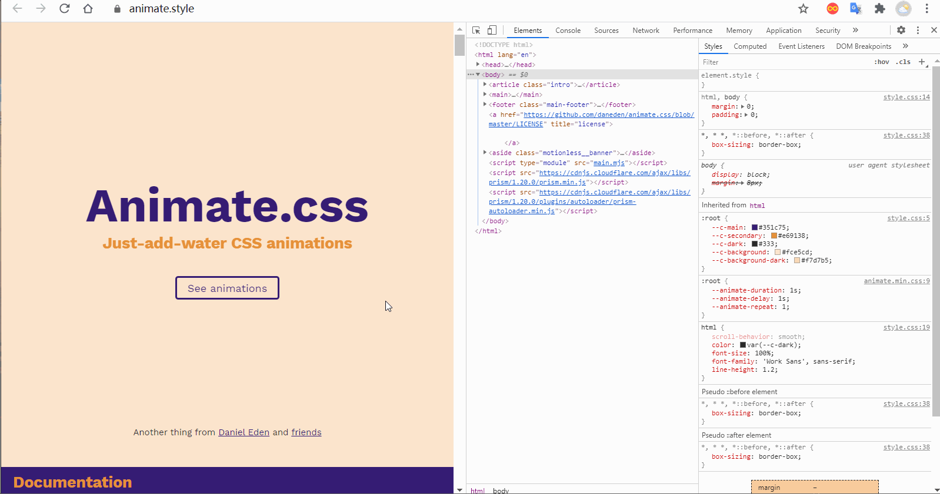This screenshot has height=494, width=940.
Task: Activate the inspect element picker
Action: 476,30
